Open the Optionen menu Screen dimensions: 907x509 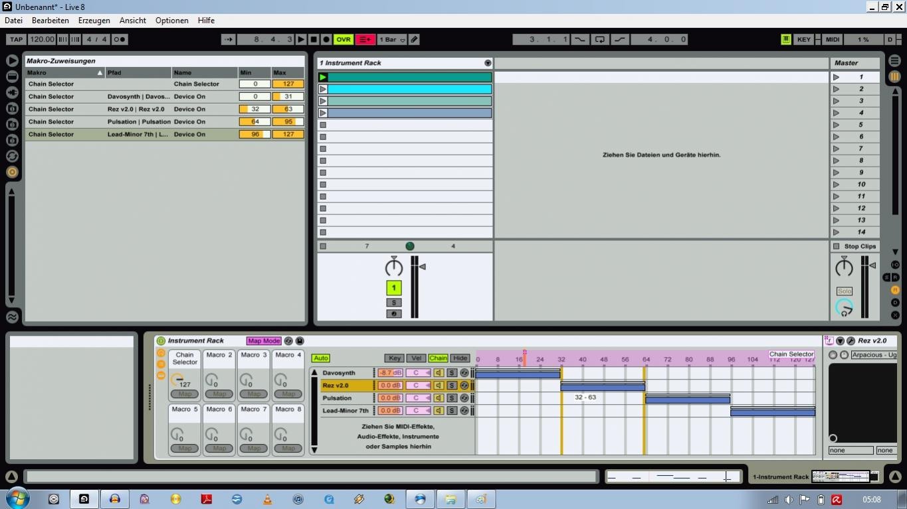[x=172, y=21]
